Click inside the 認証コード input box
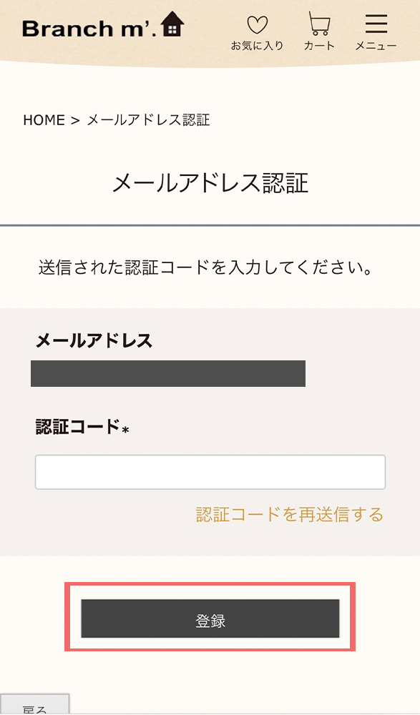This screenshot has height=715, width=420. pyautogui.click(x=210, y=472)
